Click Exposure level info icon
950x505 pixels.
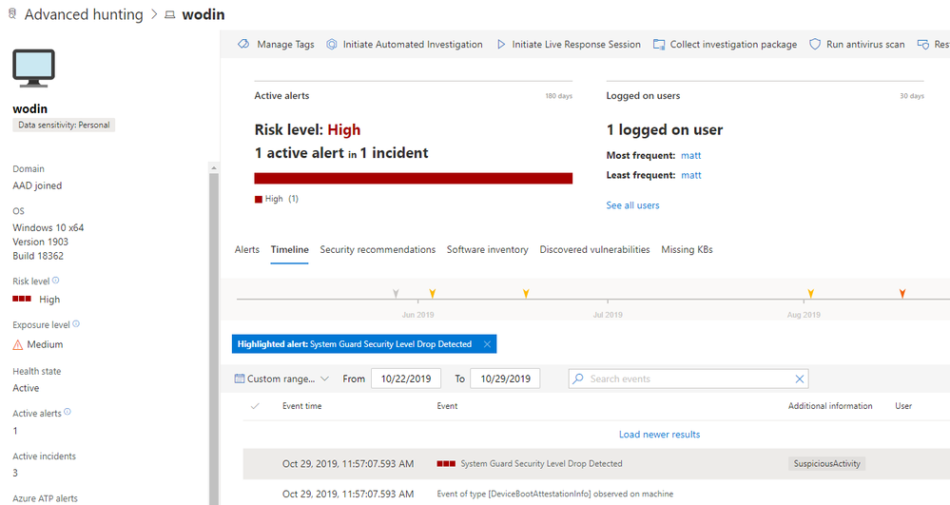(x=76, y=323)
